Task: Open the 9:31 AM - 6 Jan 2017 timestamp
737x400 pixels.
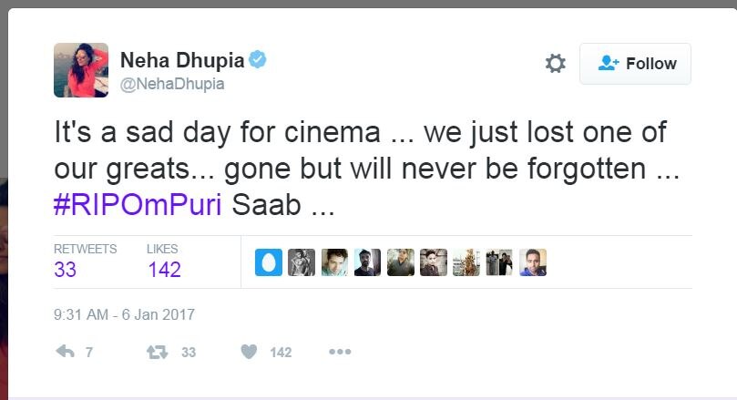Action: 125,315
